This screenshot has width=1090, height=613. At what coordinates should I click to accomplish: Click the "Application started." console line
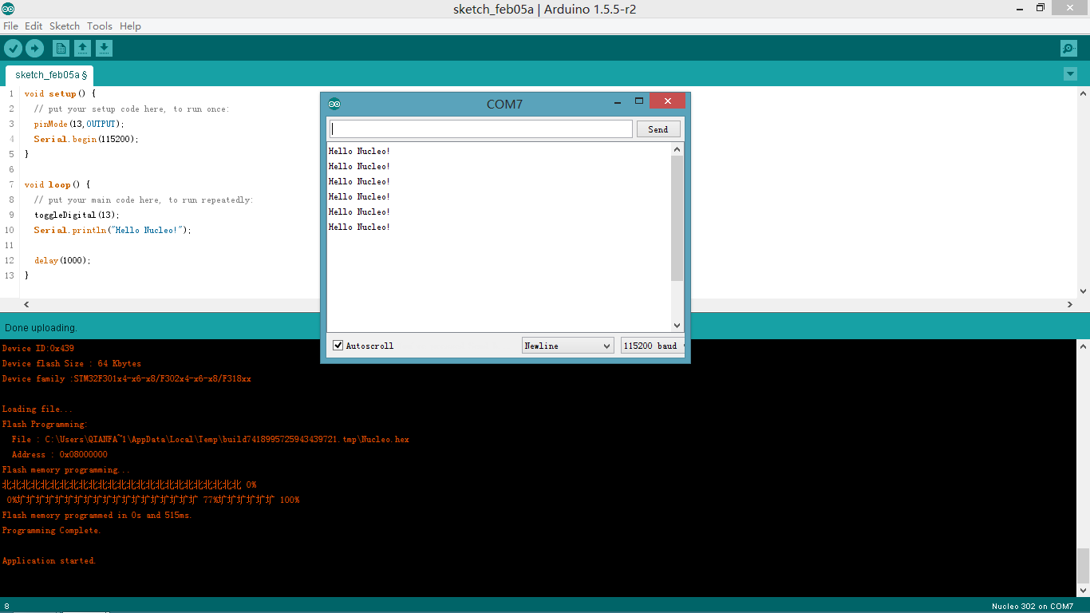49,560
